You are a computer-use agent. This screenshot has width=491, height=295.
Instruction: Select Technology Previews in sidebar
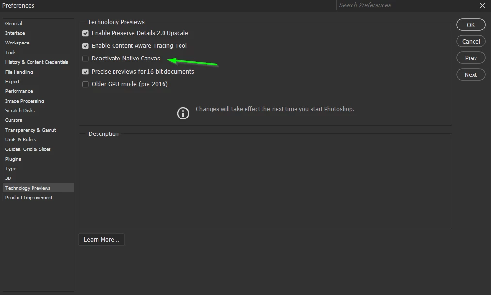pyautogui.click(x=38, y=188)
